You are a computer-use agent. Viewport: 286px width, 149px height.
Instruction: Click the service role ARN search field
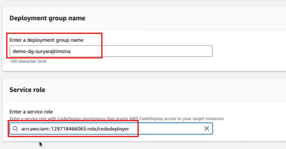point(111,129)
